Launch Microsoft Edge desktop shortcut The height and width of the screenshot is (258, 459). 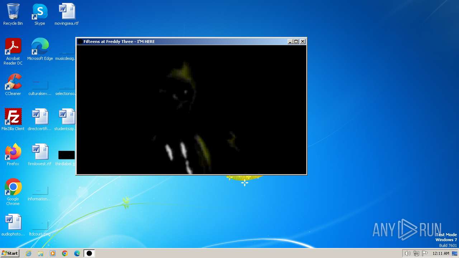(x=40, y=49)
